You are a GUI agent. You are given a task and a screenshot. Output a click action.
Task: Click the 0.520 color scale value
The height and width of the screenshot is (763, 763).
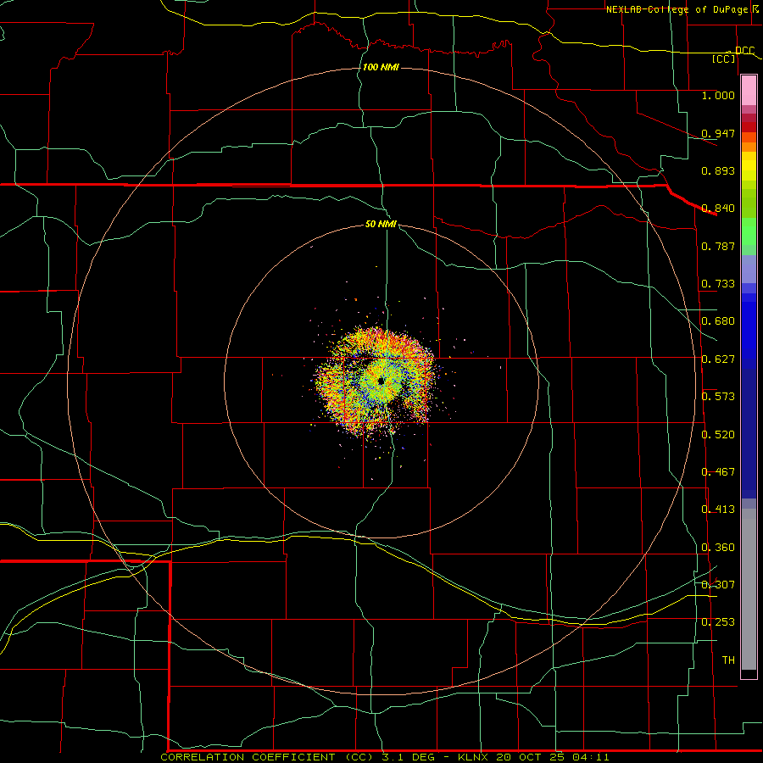(x=718, y=435)
